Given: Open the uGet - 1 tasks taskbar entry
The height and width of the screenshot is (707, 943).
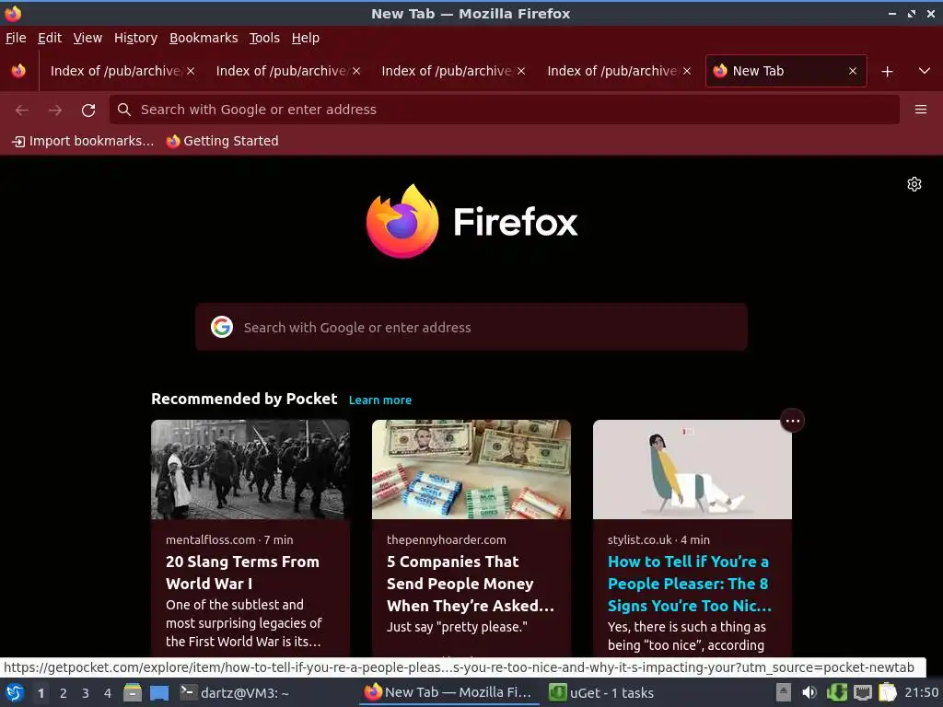Looking at the screenshot, I should pos(601,692).
